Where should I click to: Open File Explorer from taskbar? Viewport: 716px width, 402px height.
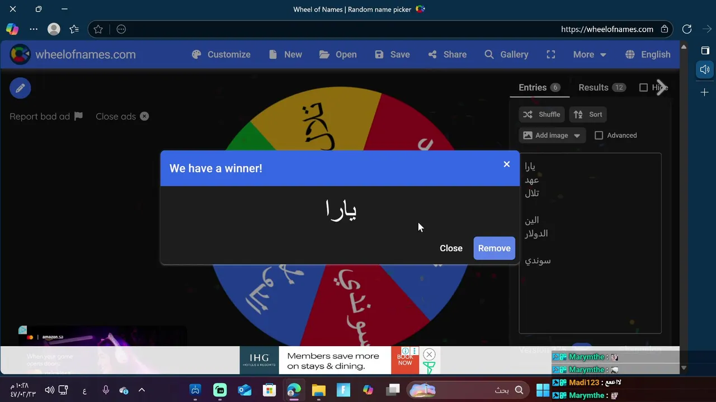pyautogui.click(x=319, y=390)
